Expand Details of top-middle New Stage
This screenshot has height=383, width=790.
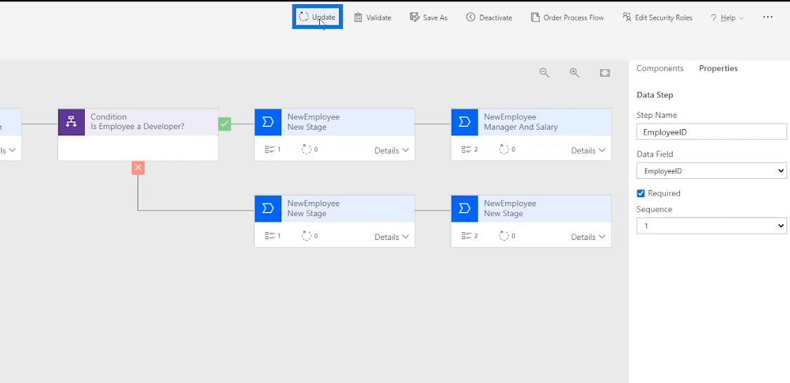click(391, 150)
